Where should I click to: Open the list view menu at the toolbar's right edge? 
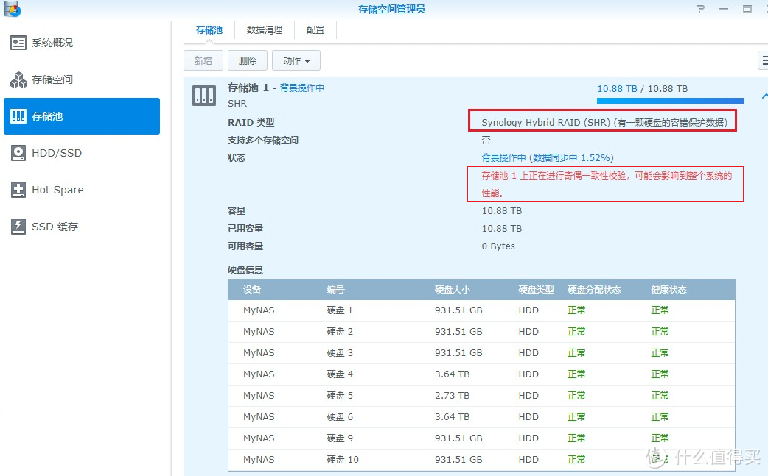coord(764,61)
